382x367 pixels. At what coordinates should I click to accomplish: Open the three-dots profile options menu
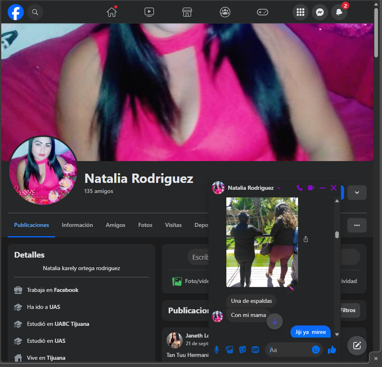click(x=357, y=225)
